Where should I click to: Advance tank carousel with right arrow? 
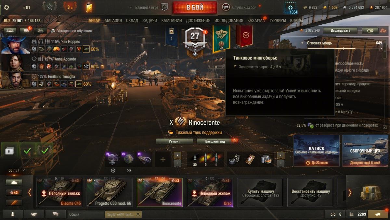pos(350,193)
